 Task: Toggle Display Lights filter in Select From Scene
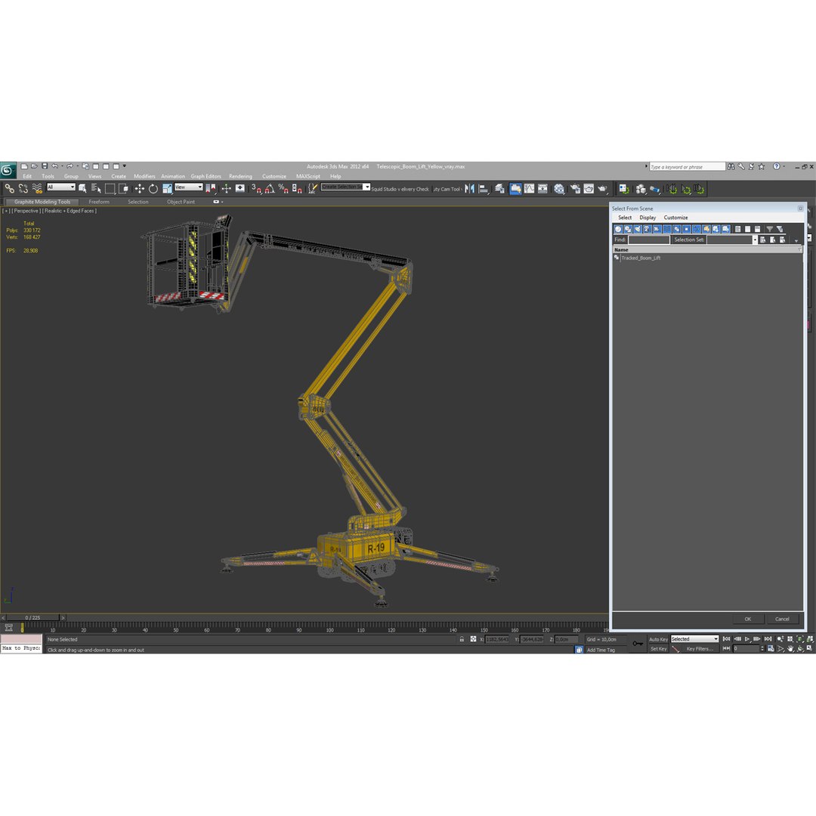638,229
